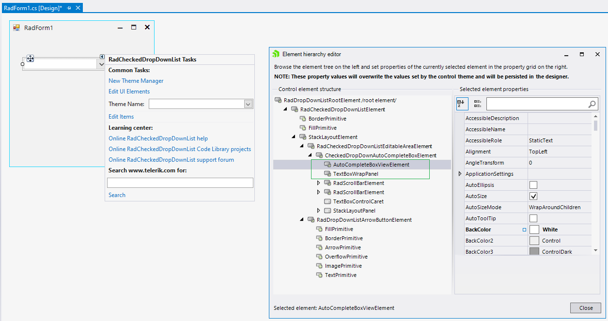Click the New Theme Manager link
Screen dimensions: 608x321
pyautogui.click(x=136, y=81)
